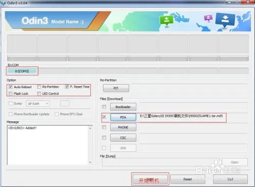Close the Odin3 window
The width and height of the screenshot is (255, 187).
pyautogui.click(x=248, y=2)
